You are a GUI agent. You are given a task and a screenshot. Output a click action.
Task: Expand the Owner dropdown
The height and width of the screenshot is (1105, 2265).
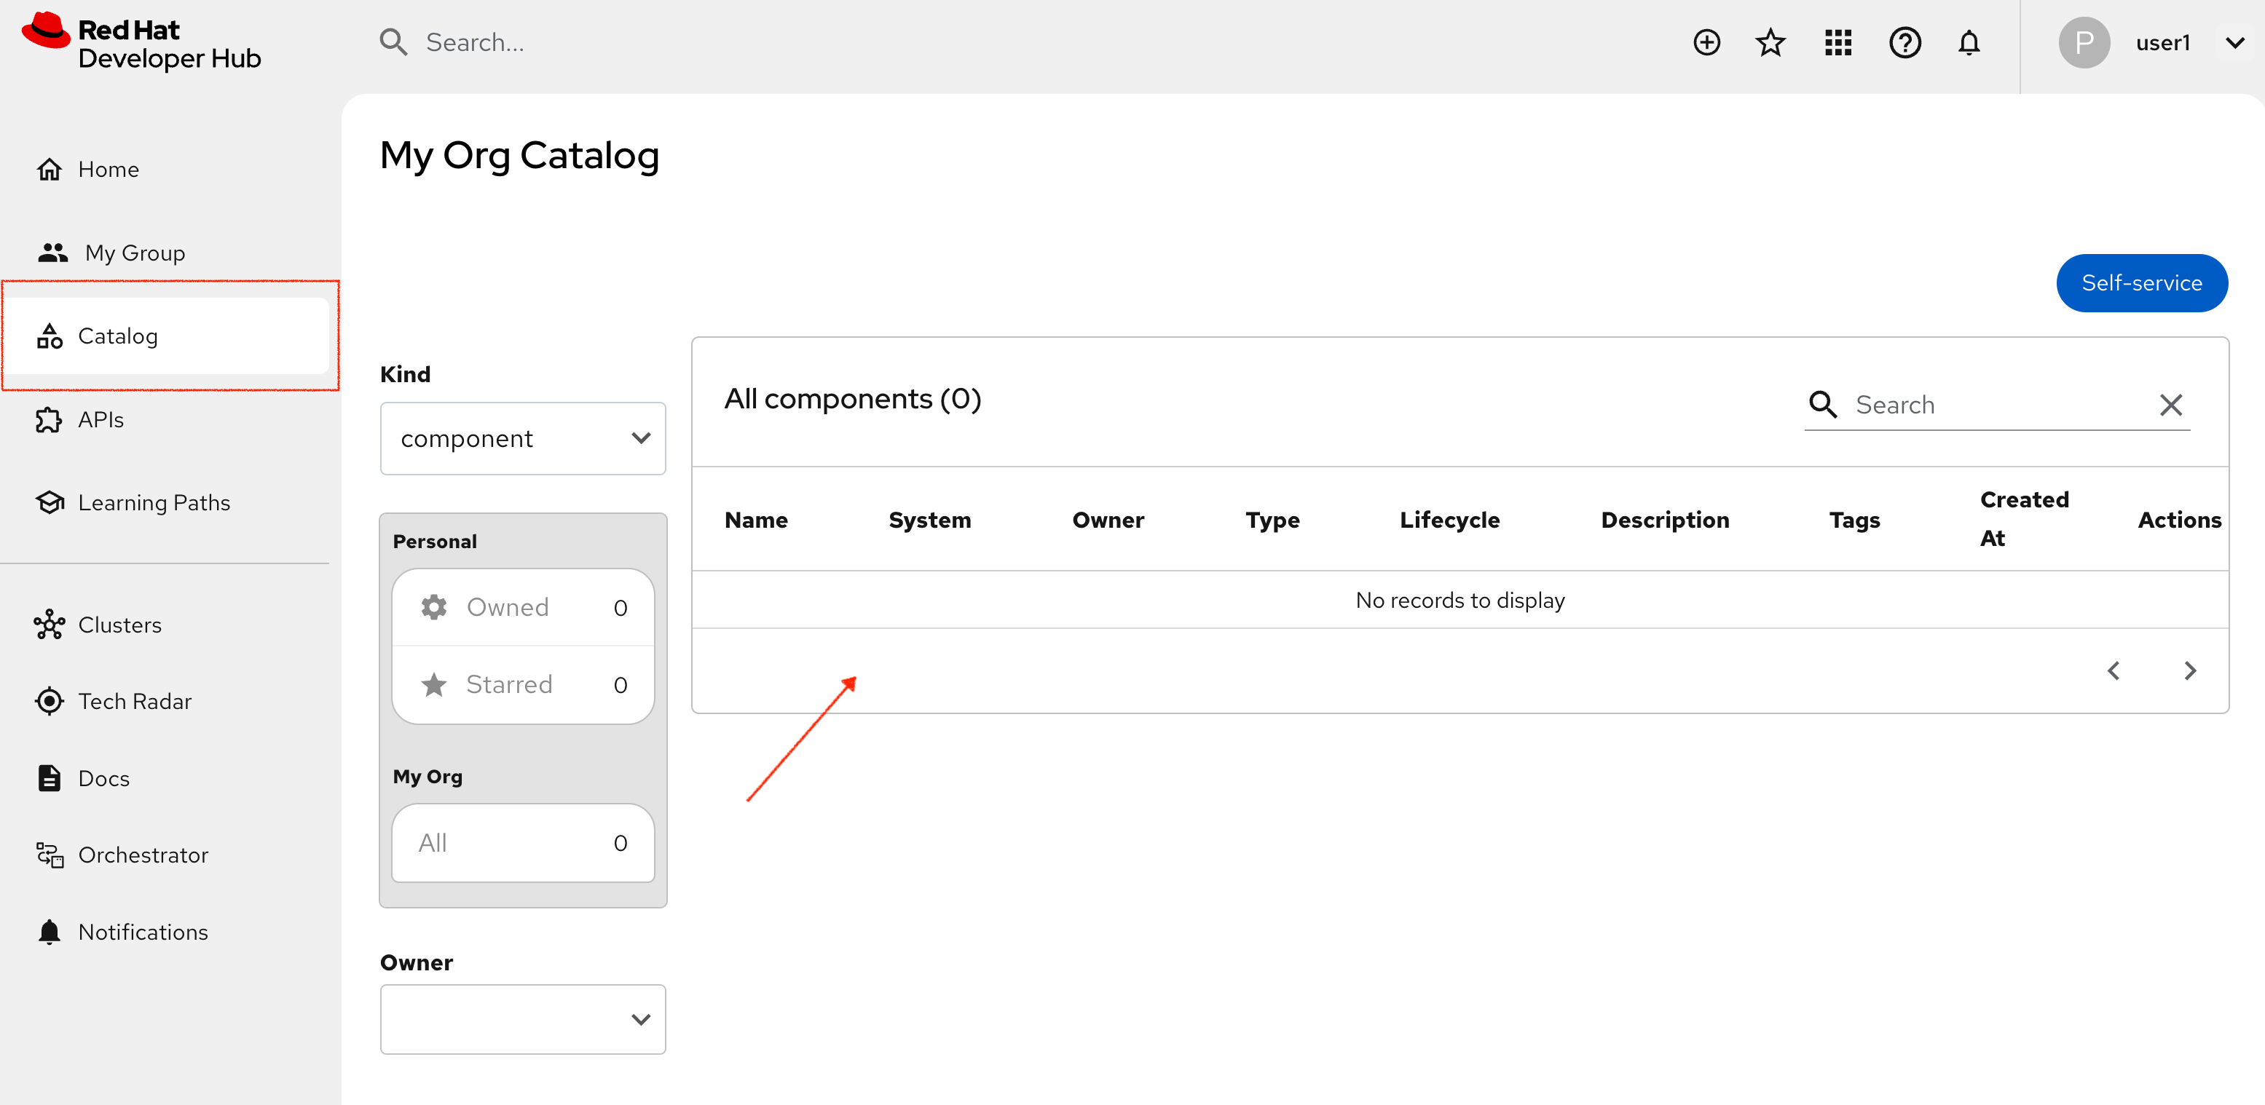522,1019
